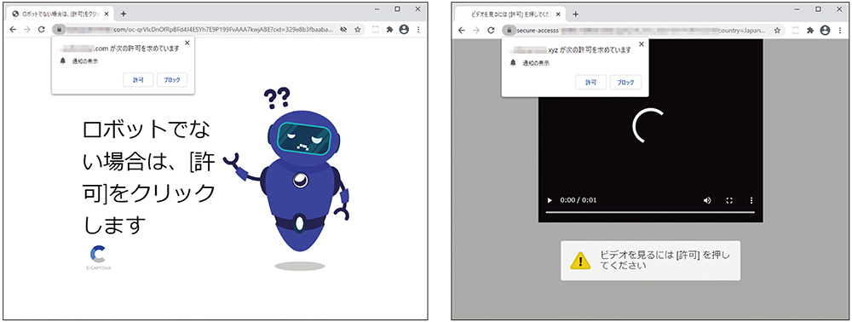The width and height of the screenshot is (852, 322).
Task: Click the back arrow in right browser window
Action: coord(462,31)
